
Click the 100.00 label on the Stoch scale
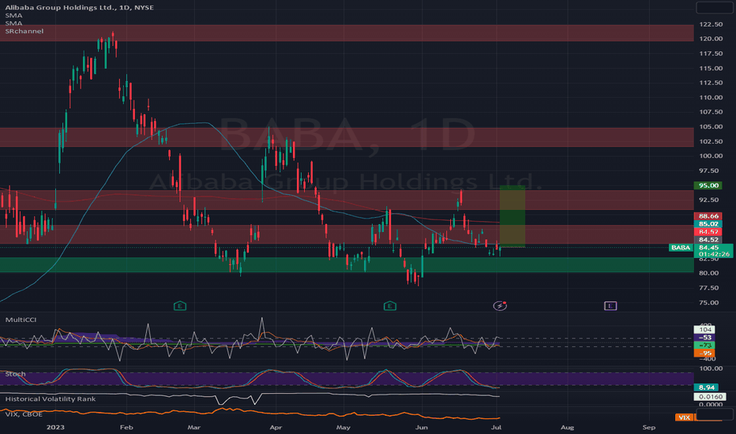pyautogui.click(x=711, y=369)
